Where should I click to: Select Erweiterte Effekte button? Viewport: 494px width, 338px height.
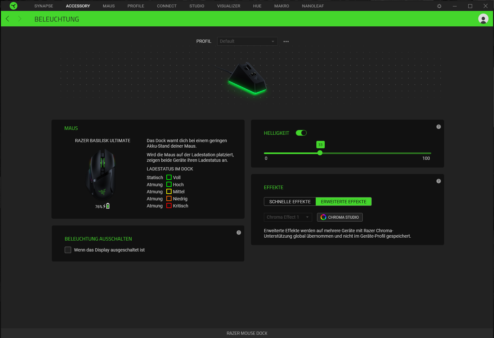(344, 202)
